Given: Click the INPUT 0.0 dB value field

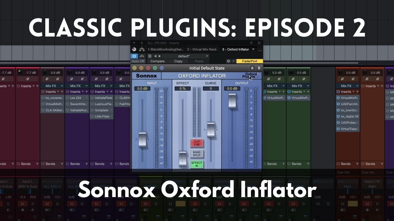Looking at the screenshot, I should click(142, 89).
